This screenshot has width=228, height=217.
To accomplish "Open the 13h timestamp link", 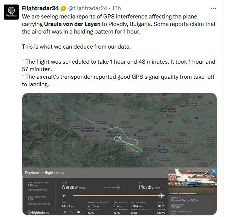I will [x=116, y=8].
